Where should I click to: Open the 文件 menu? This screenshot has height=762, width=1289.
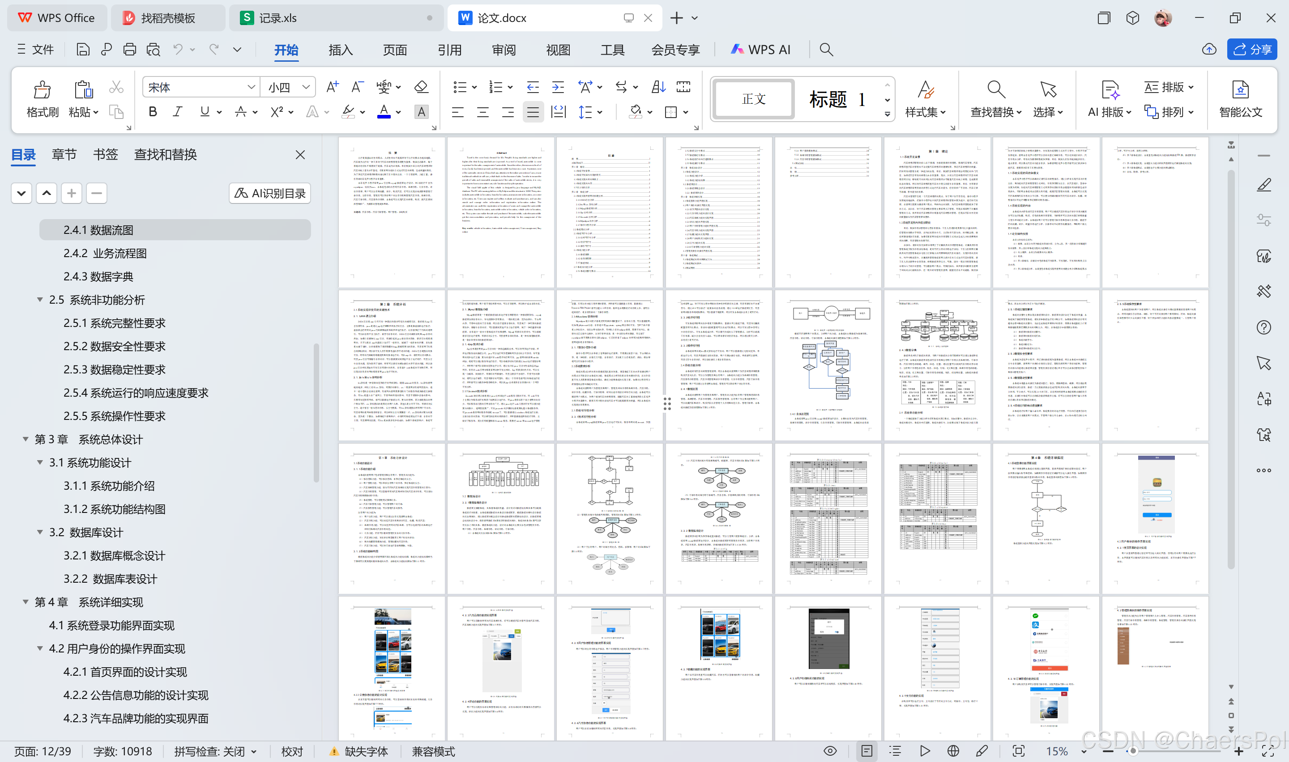35,49
